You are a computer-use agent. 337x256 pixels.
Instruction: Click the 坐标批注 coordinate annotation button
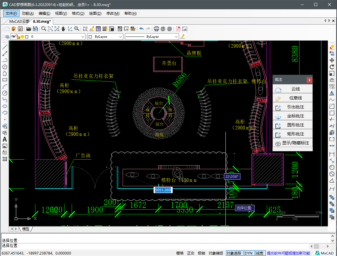tap(293, 116)
